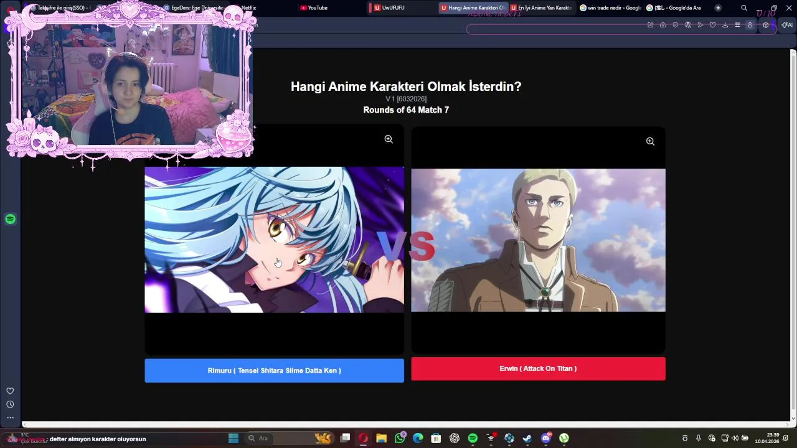This screenshot has width=797, height=448.
Task: Open the shield privacy icon in toolbar
Action: (676, 25)
